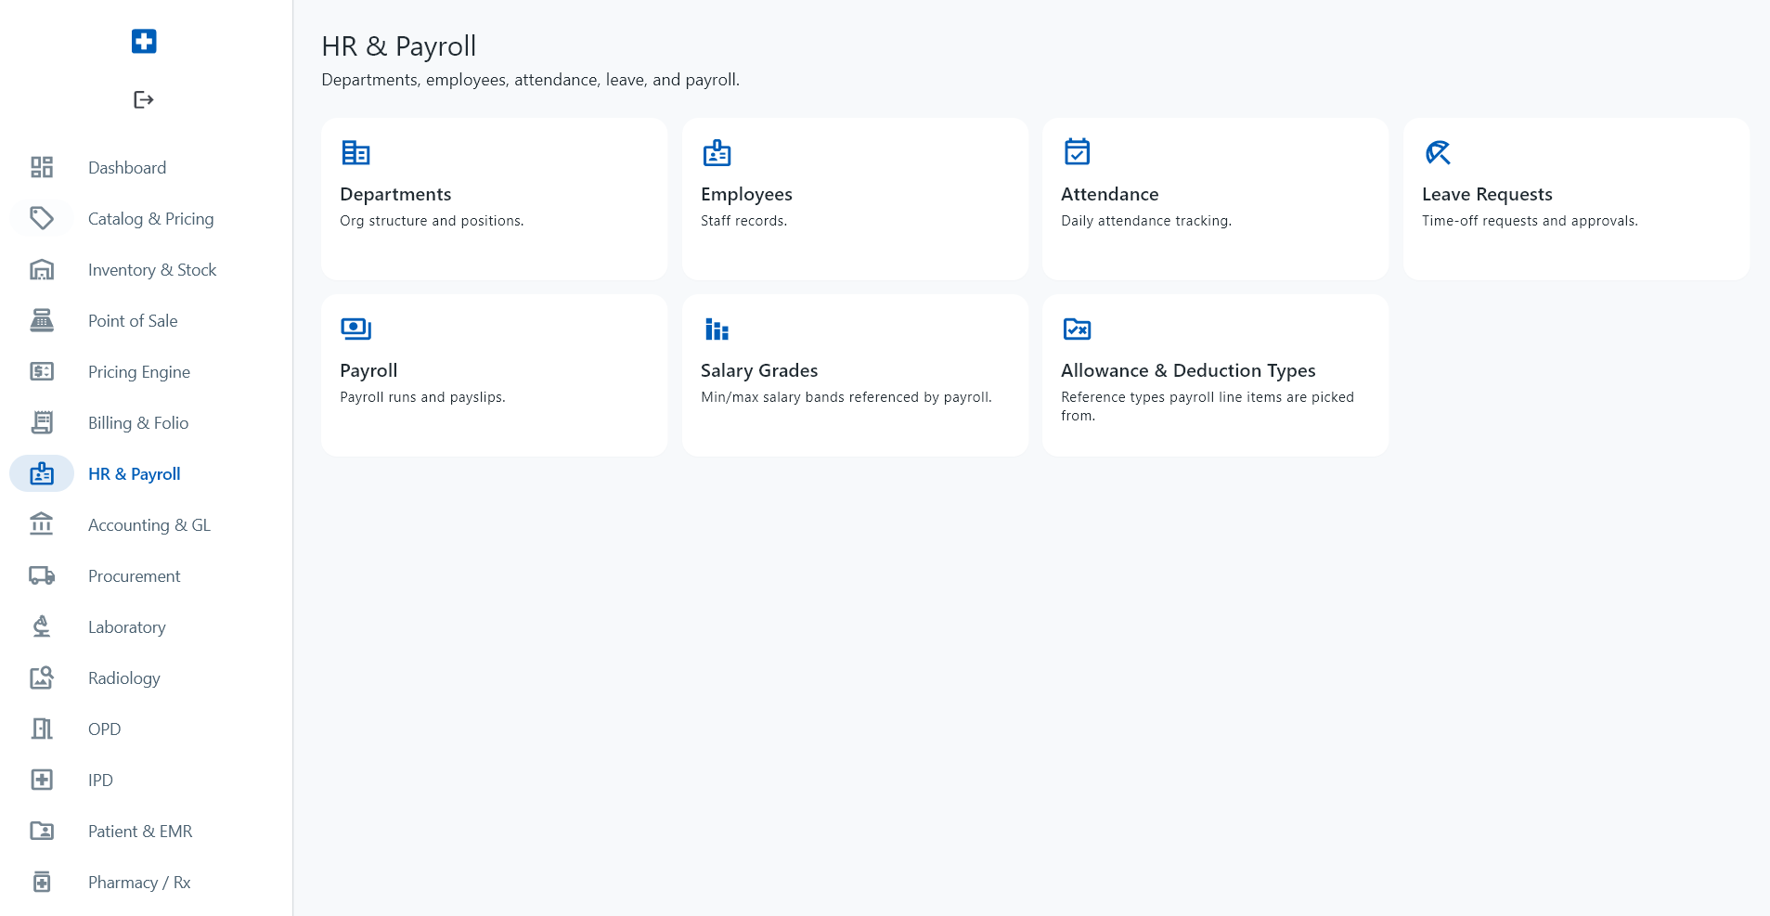The height and width of the screenshot is (916, 1770).
Task: Click the Pharmacy / Rx medication icon
Action: pyautogui.click(x=42, y=882)
